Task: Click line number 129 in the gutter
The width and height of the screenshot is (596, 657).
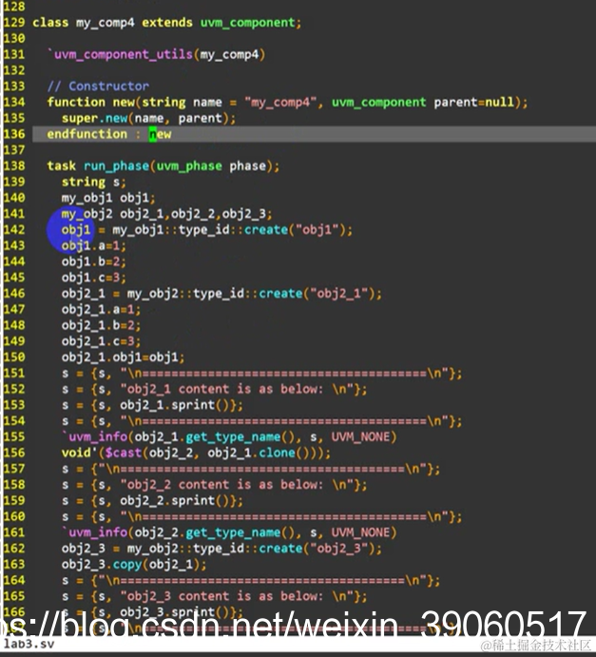Action: tap(14, 23)
